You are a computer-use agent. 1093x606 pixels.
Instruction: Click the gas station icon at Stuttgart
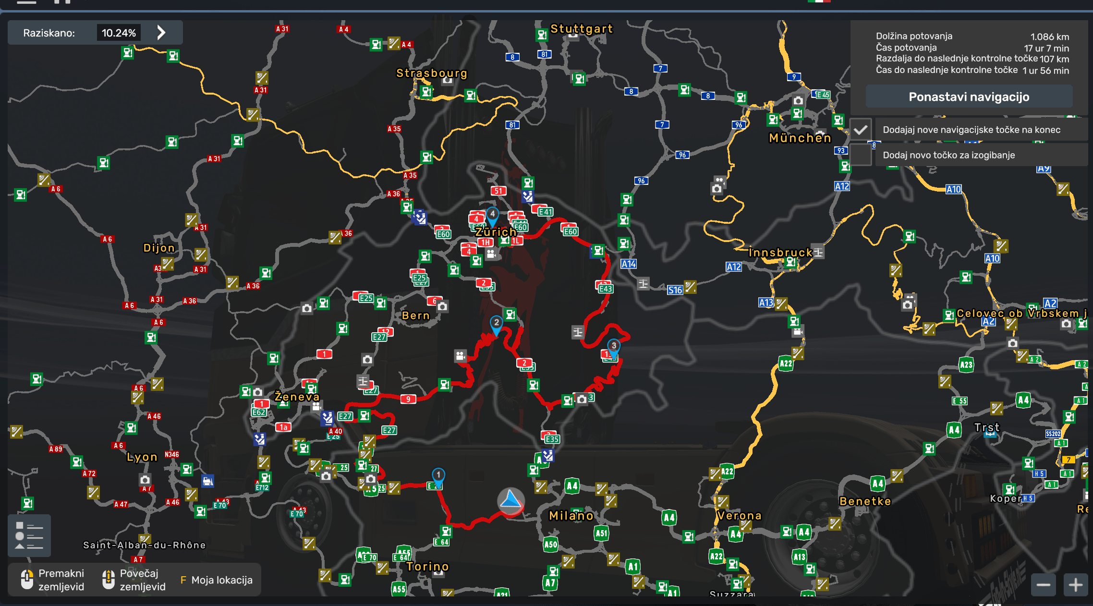[x=542, y=35]
